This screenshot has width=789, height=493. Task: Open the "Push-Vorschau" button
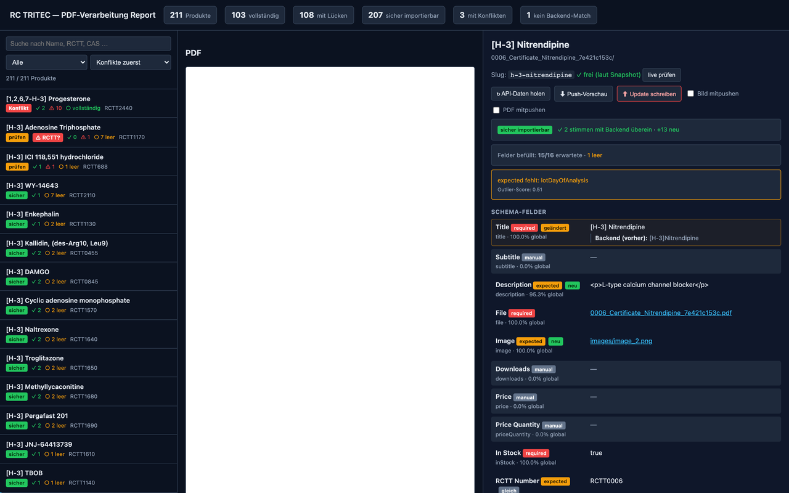coord(583,94)
